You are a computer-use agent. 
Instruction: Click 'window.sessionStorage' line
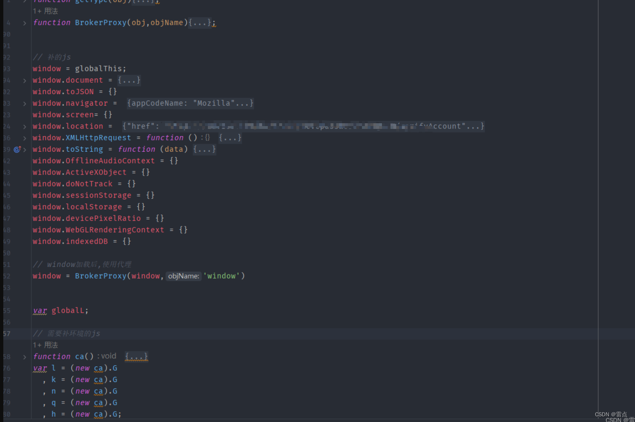[x=94, y=196]
